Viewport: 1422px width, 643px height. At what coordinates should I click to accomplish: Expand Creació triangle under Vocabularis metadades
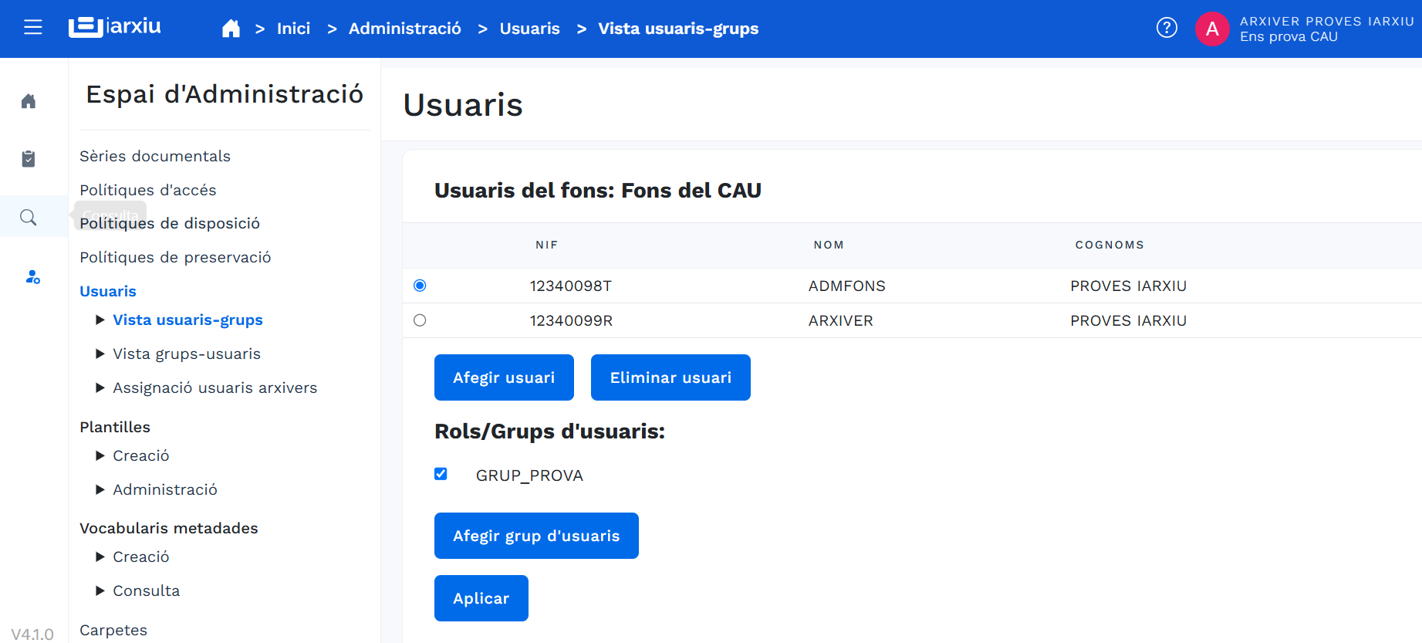tap(100, 557)
